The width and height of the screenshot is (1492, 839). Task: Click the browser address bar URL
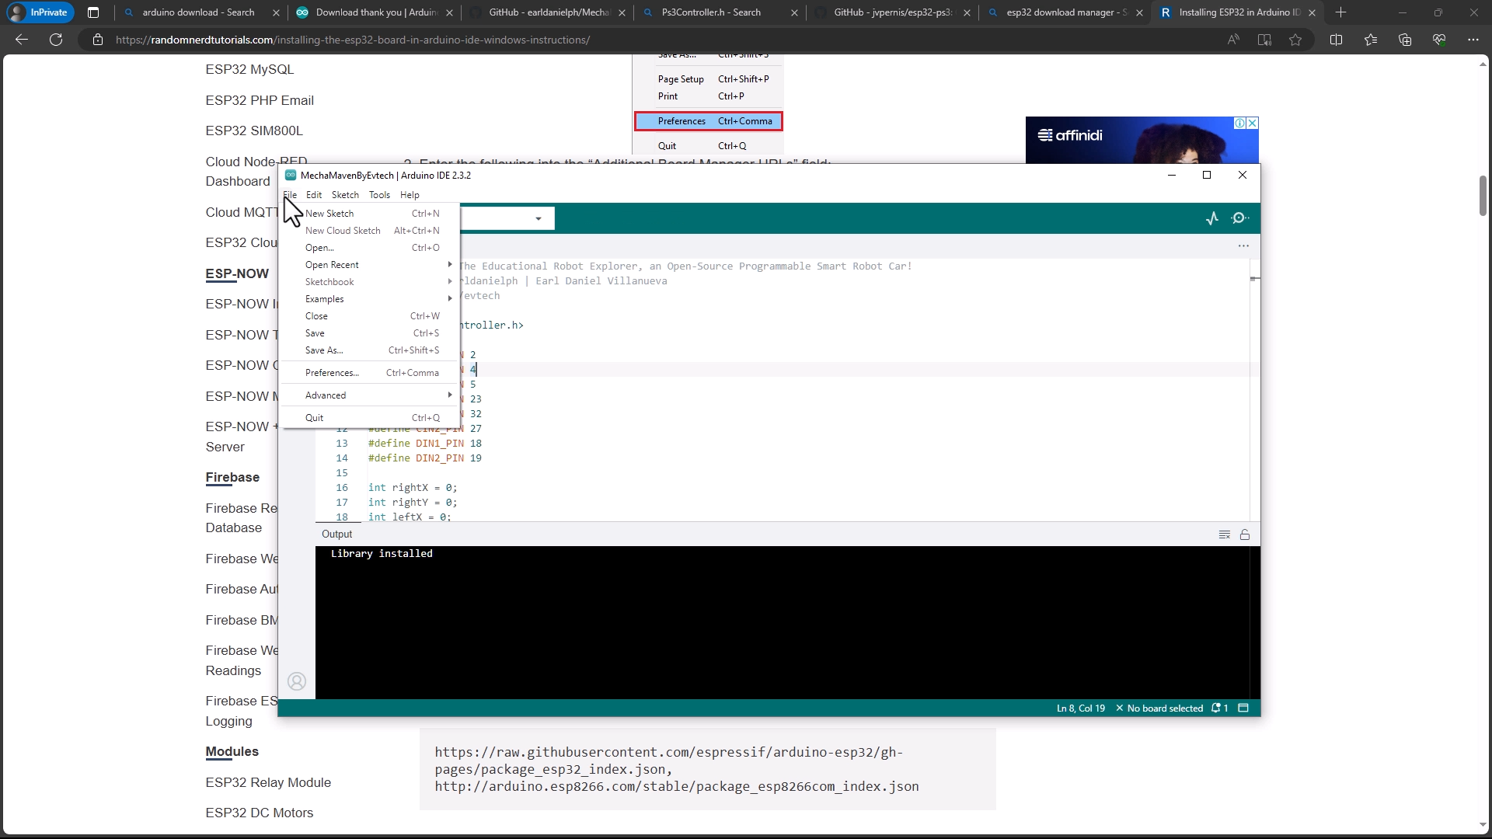[353, 40]
